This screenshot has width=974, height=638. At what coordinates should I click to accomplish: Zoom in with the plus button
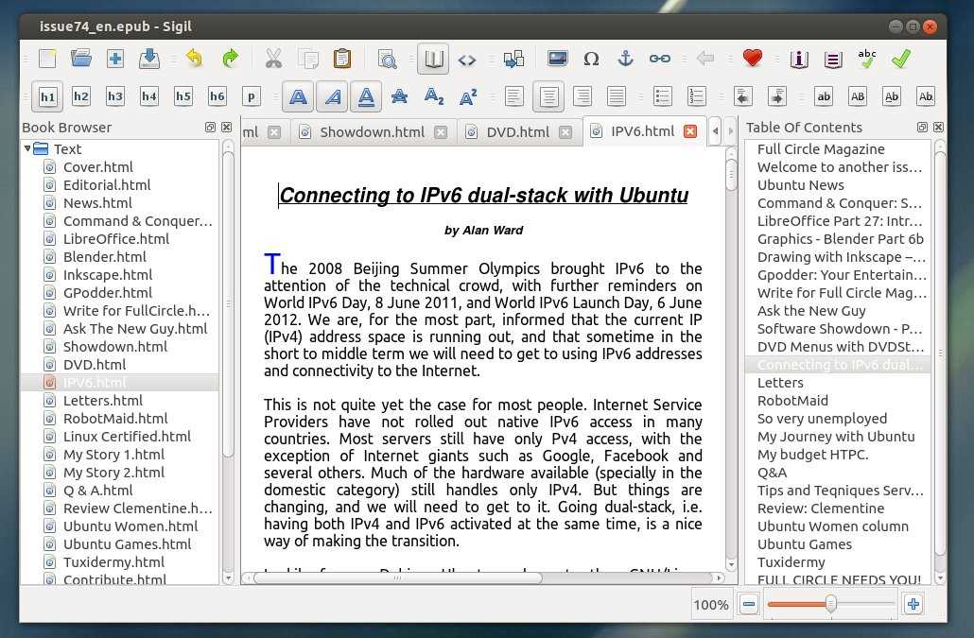pos(913,604)
